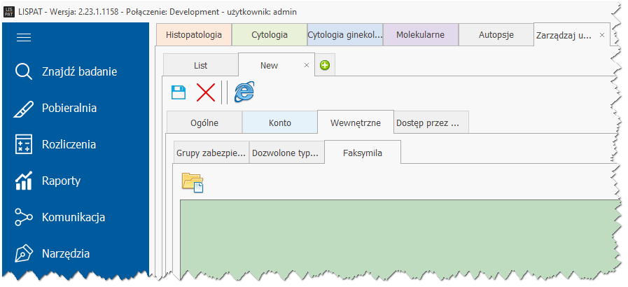
Task: Click the Komunikacja share icon
Action: pos(24,217)
